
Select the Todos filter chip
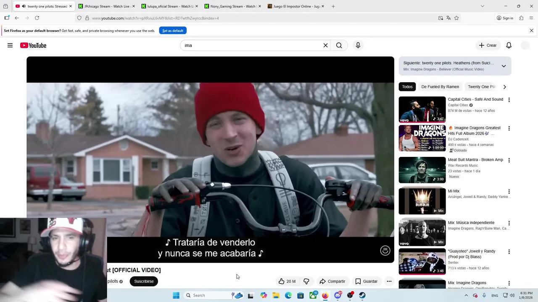(407, 87)
